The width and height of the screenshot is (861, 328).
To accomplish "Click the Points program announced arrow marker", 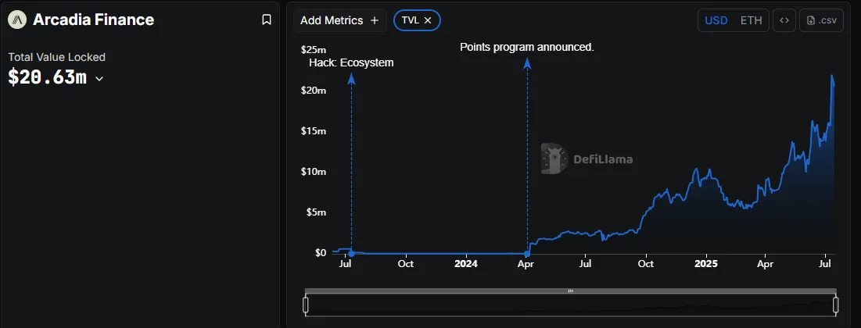I will (x=527, y=62).
